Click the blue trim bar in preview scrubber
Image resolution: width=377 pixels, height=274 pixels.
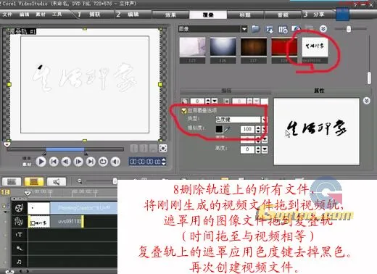click(x=65, y=149)
